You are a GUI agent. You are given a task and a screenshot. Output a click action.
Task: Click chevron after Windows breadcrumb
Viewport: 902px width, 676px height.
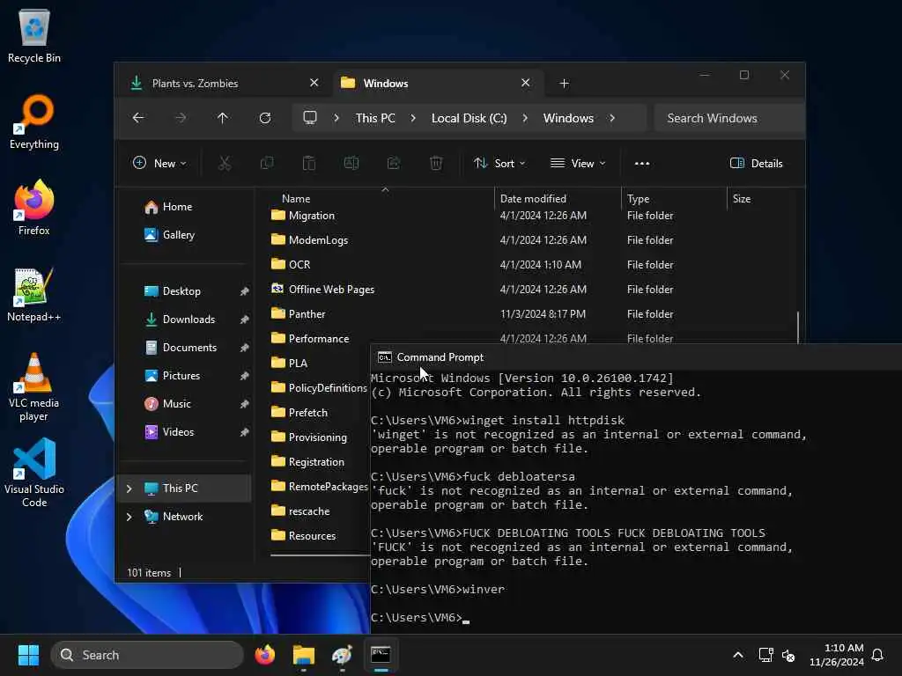pyautogui.click(x=612, y=118)
